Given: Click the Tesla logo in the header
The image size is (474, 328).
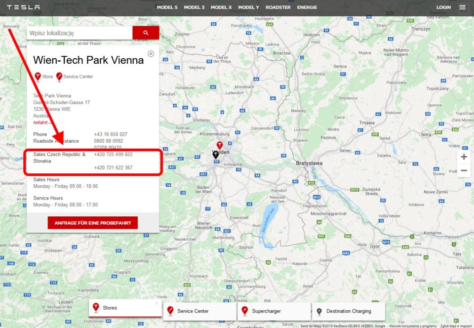Looking at the screenshot, I should coord(23,7).
